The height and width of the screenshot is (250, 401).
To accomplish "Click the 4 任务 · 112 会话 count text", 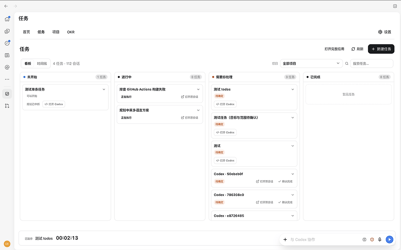I will tap(66, 63).
